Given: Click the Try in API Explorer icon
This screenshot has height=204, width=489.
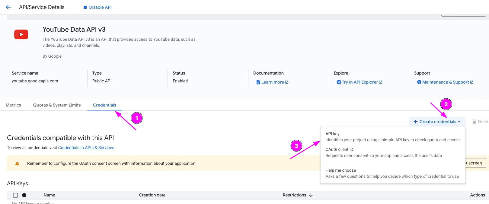Looking at the screenshot, I should (x=339, y=82).
